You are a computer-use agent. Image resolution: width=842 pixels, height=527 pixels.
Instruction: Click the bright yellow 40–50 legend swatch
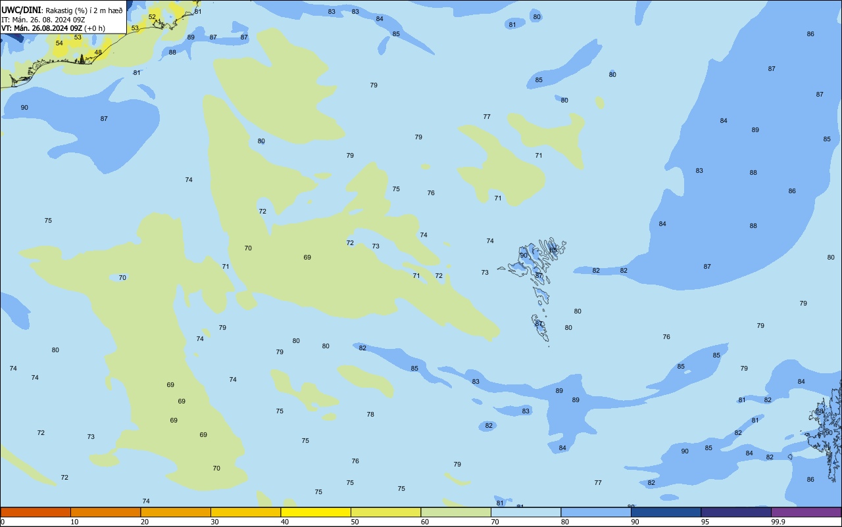click(316, 512)
